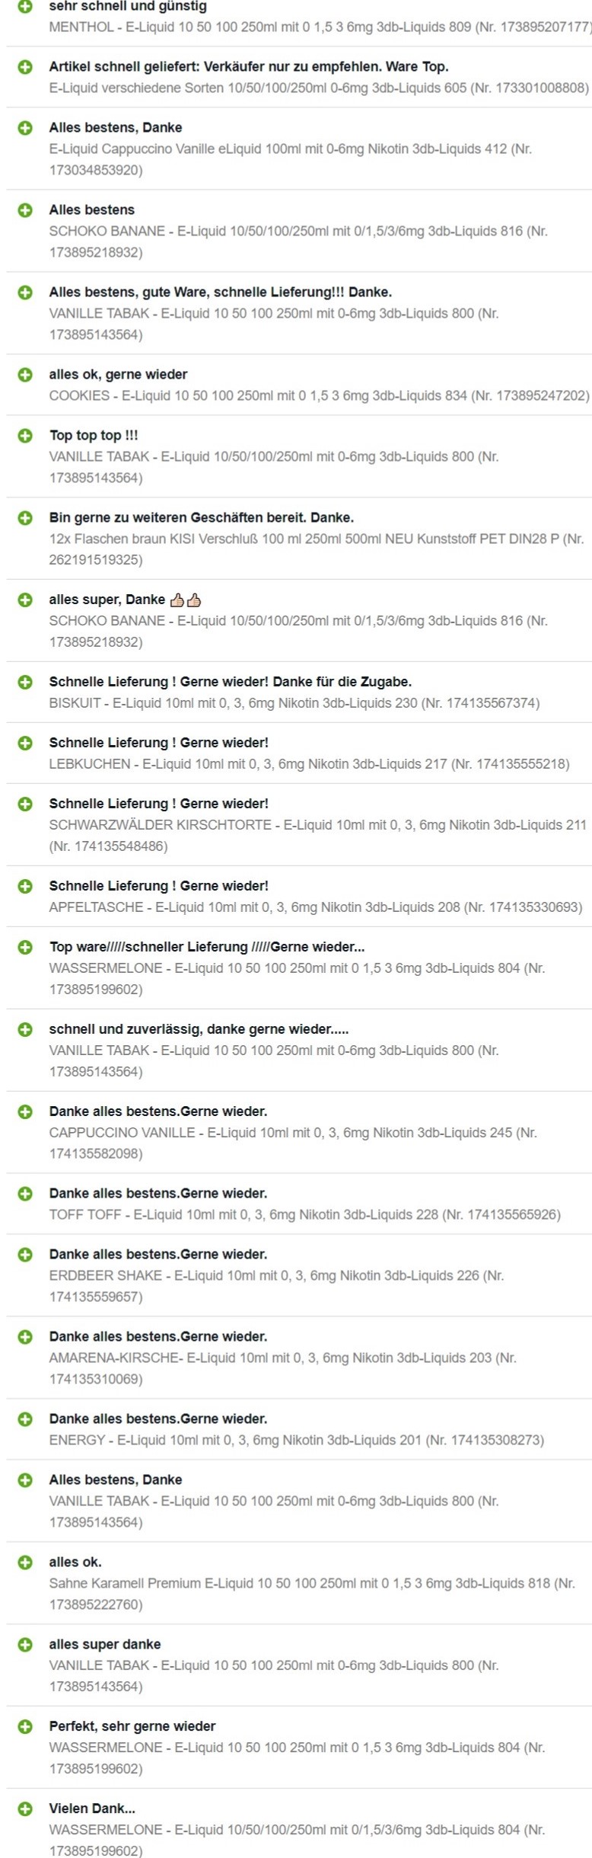The height and width of the screenshot is (1858, 592).
Task: Click positive icon beside "Bin gerne zu weiteren Geschäften bereit"
Action: tap(25, 518)
